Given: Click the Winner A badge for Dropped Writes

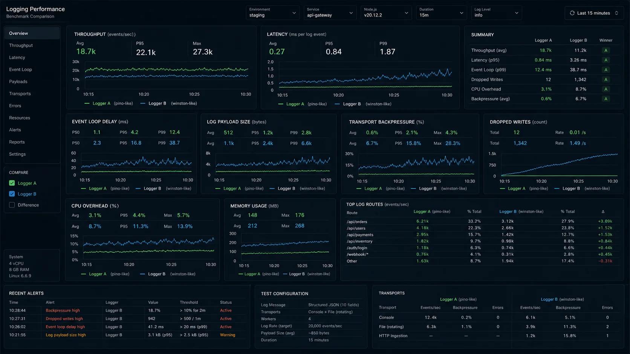Looking at the screenshot, I should (606, 79).
